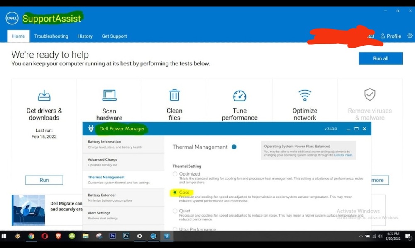Open Opera browser from the taskbar
This screenshot has height=248, width=415.
click(x=45, y=236)
